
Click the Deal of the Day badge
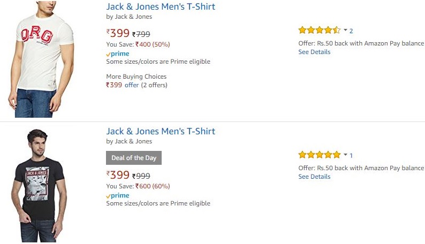tap(134, 158)
